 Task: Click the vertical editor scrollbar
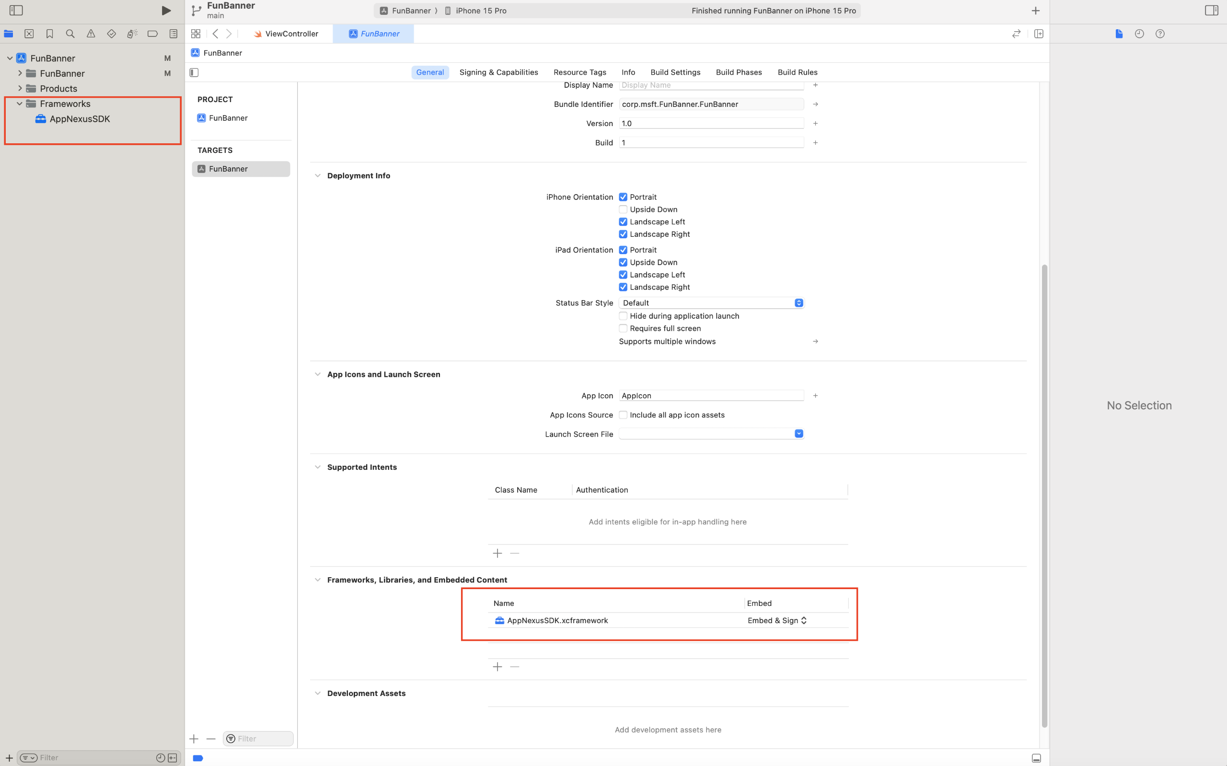click(x=1044, y=496)
